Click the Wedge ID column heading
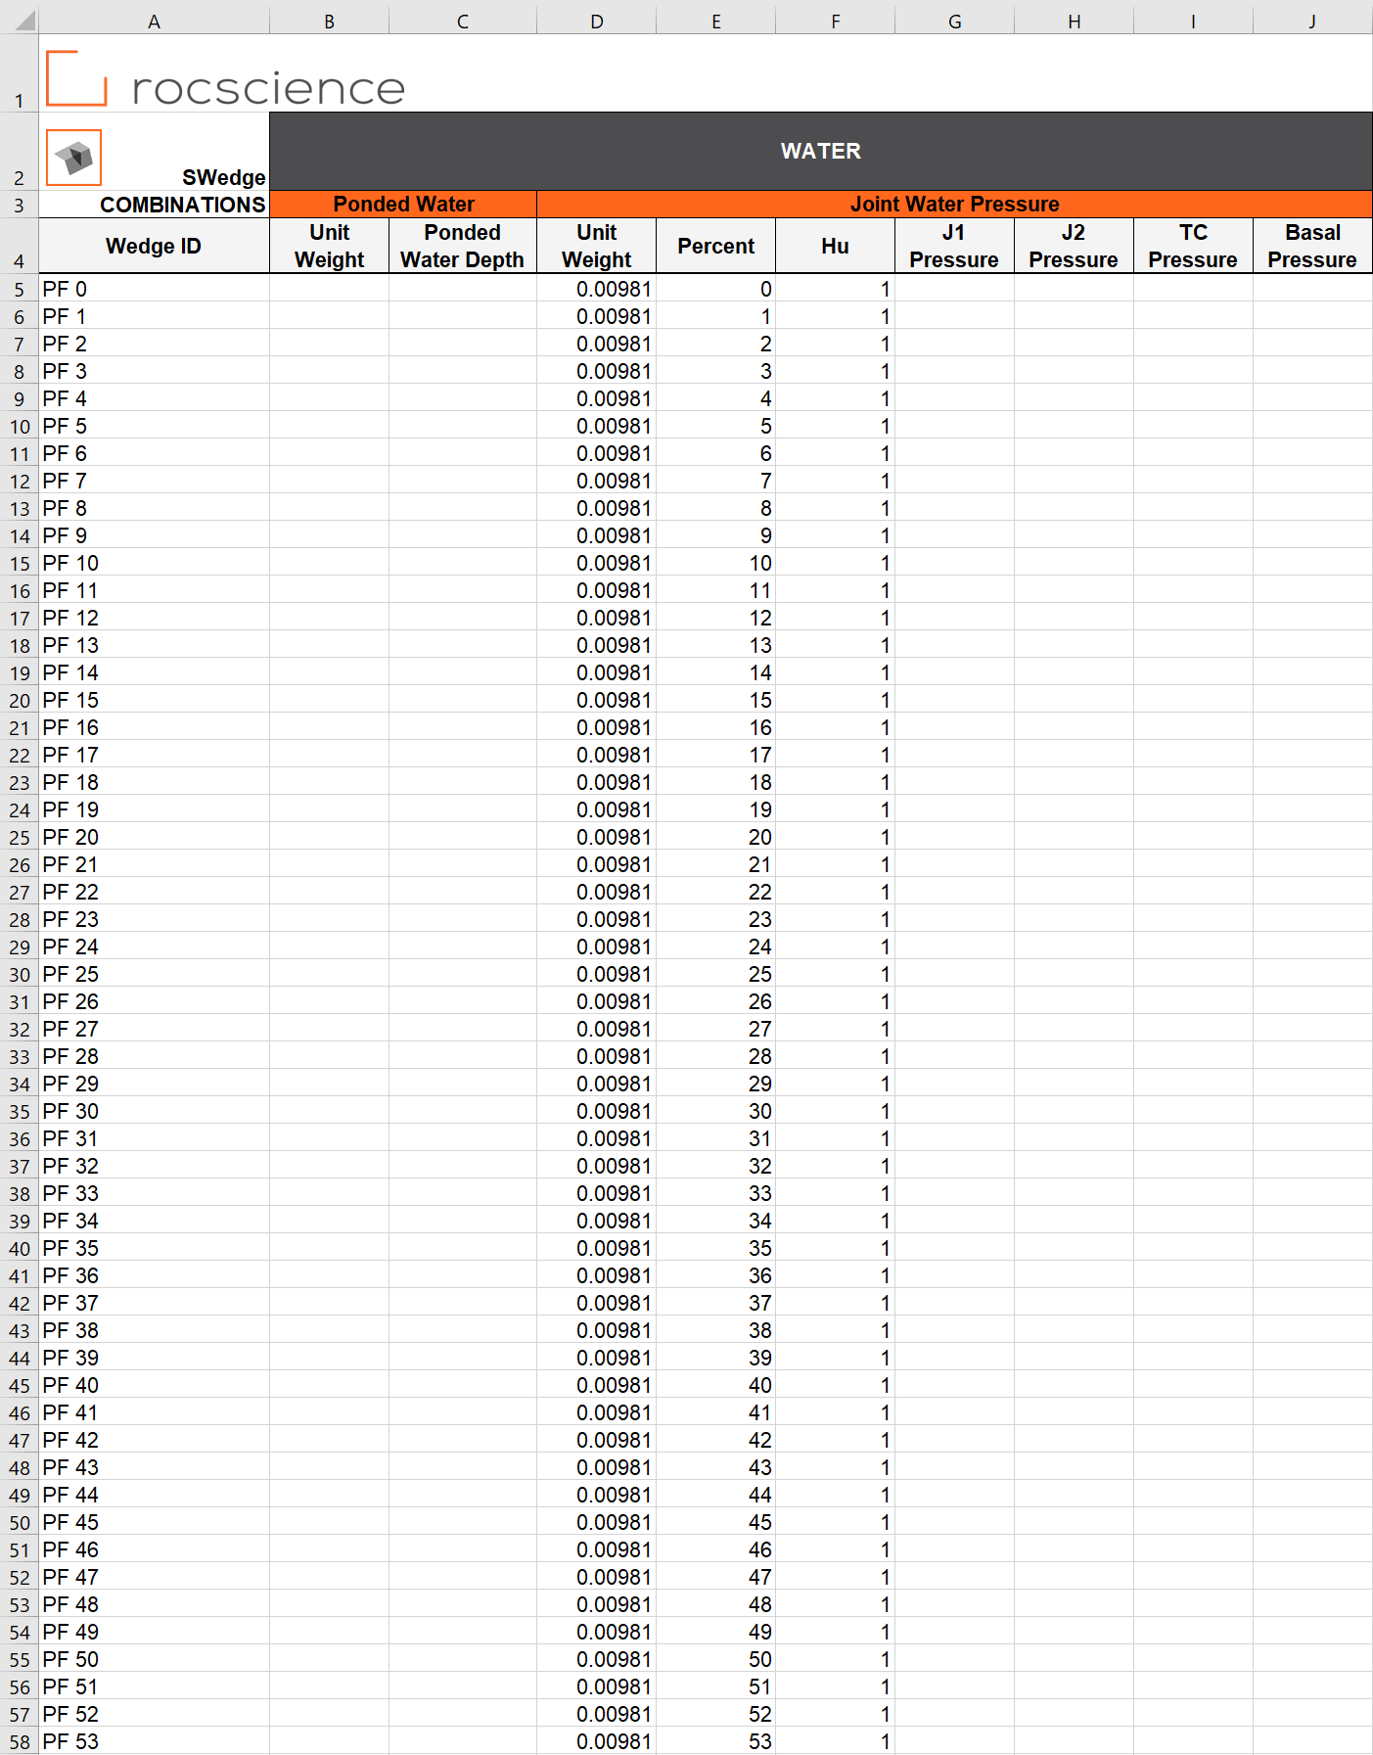The height and width of the screenshot is (1755, 1373). (154, 246)
